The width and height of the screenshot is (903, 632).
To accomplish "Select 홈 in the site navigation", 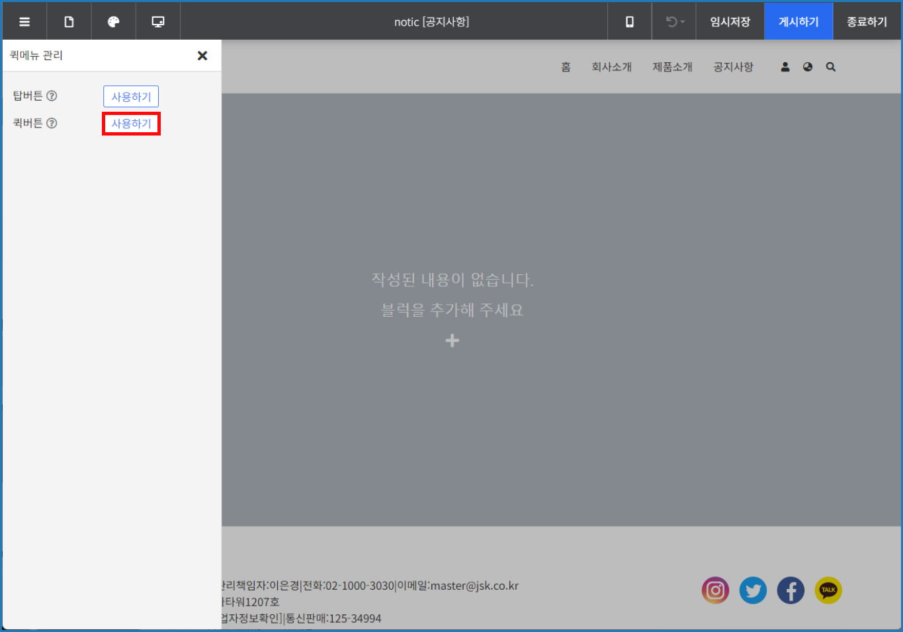I will click(x=566, y=67).
